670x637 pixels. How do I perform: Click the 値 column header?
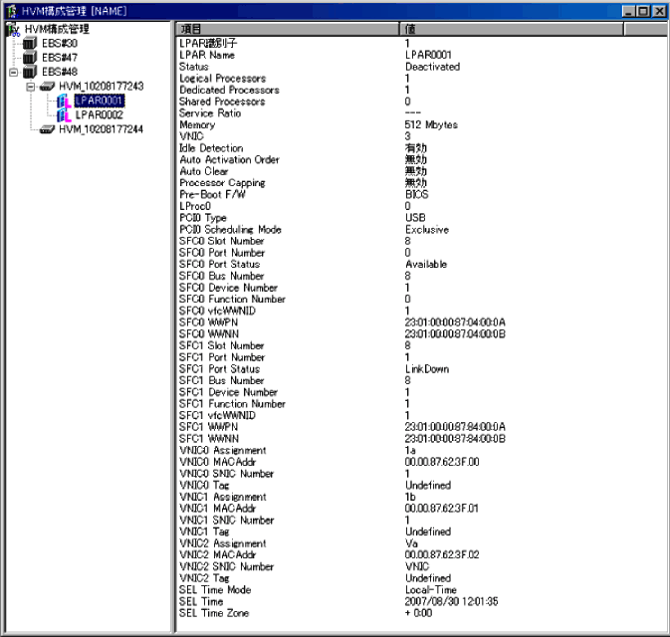coord(512,29)
